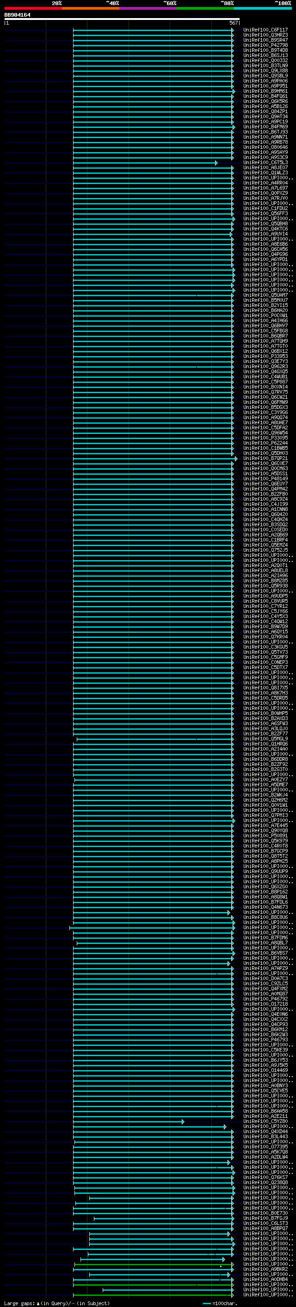
Task: Click the UniRef100_C3KGU5 label
Action: point(265,647)
